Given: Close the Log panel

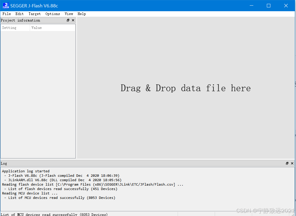Looking at the screenshot, I should [292, 163].
